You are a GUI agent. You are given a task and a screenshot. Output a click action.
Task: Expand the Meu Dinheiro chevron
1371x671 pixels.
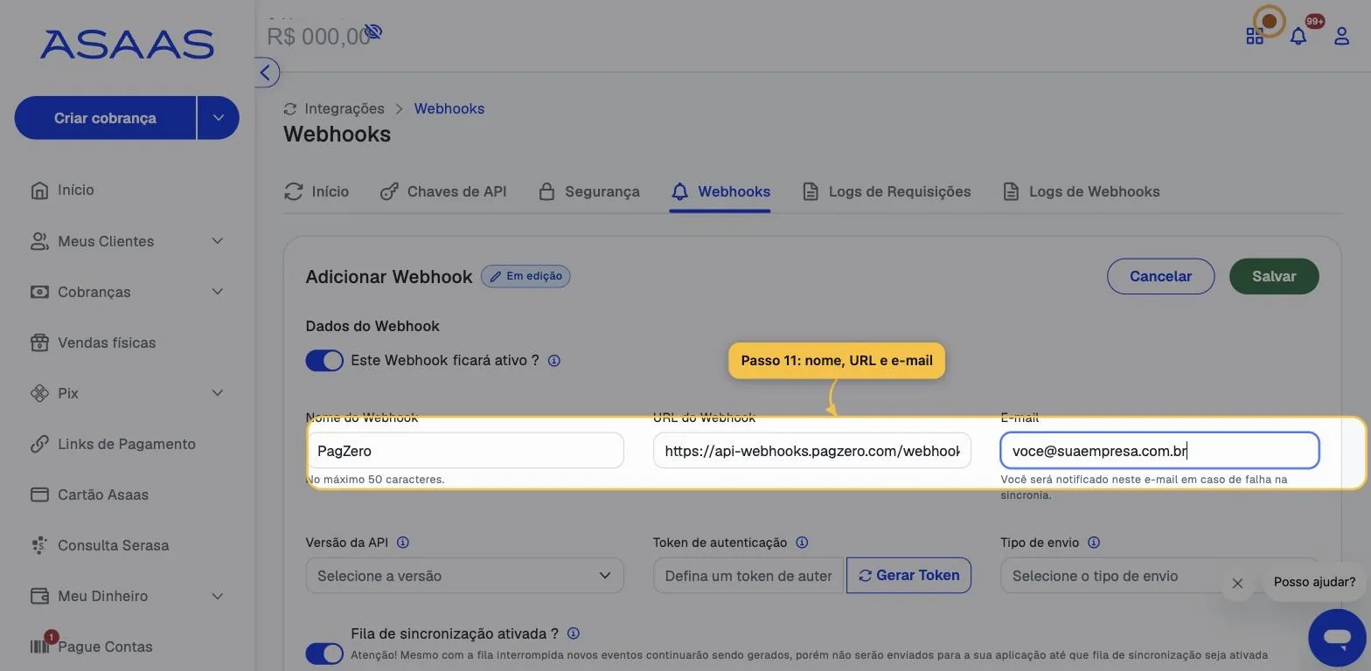click(218, 596)
